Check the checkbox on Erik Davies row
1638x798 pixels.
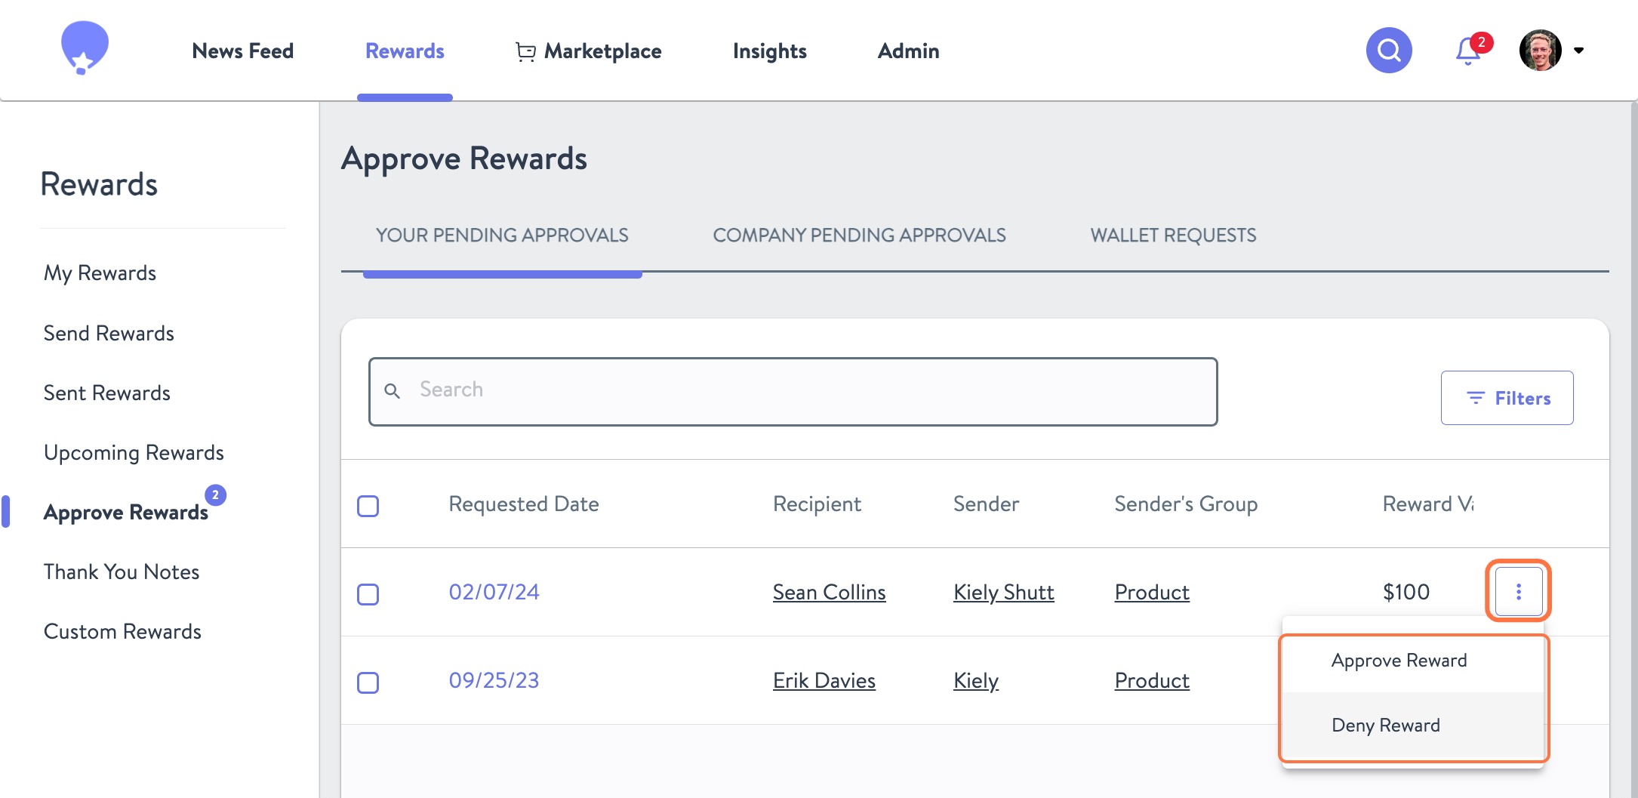pyautogui.click(x=368, y=683)
